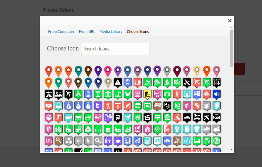Pick the gray bomb marker
Image resolution: width=262 pixels, height=167 pixels.
click(x=206, y=106)
